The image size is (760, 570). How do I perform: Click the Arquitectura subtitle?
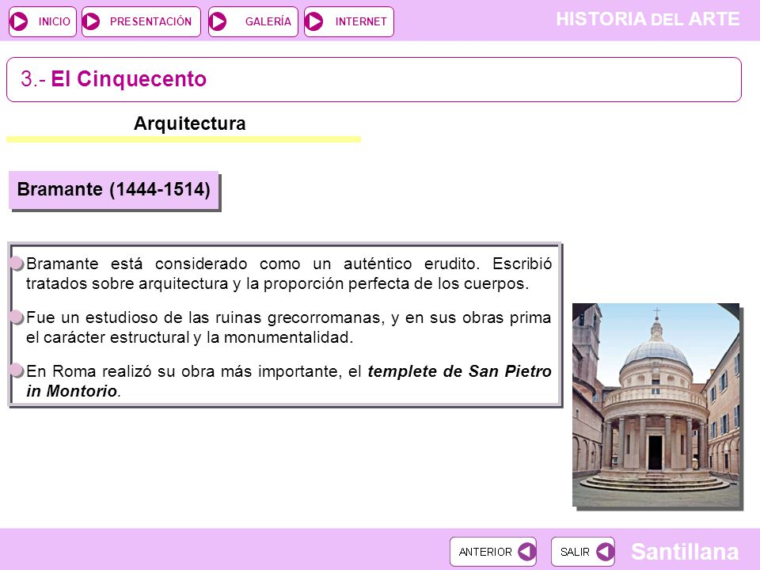point(190,123)
